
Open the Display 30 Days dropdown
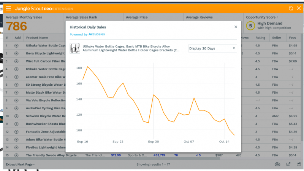click(x=212, y=48)
